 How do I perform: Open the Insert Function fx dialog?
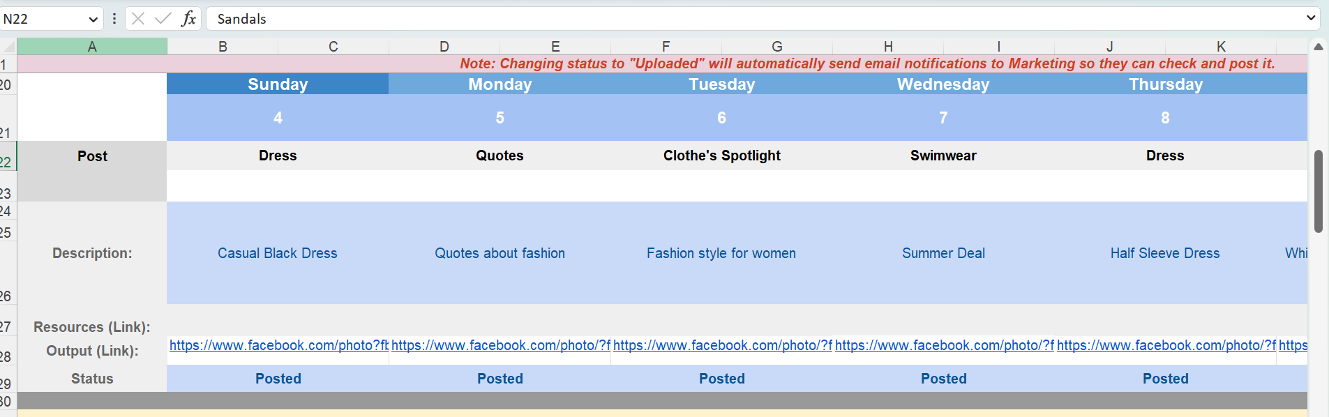tap(188, 19)
